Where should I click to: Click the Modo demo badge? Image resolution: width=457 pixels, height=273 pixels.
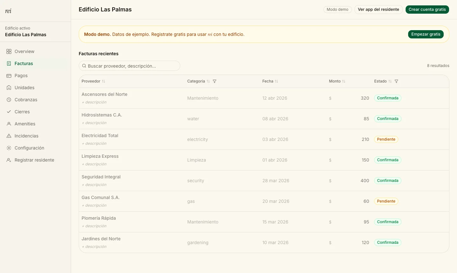[338, 10]
